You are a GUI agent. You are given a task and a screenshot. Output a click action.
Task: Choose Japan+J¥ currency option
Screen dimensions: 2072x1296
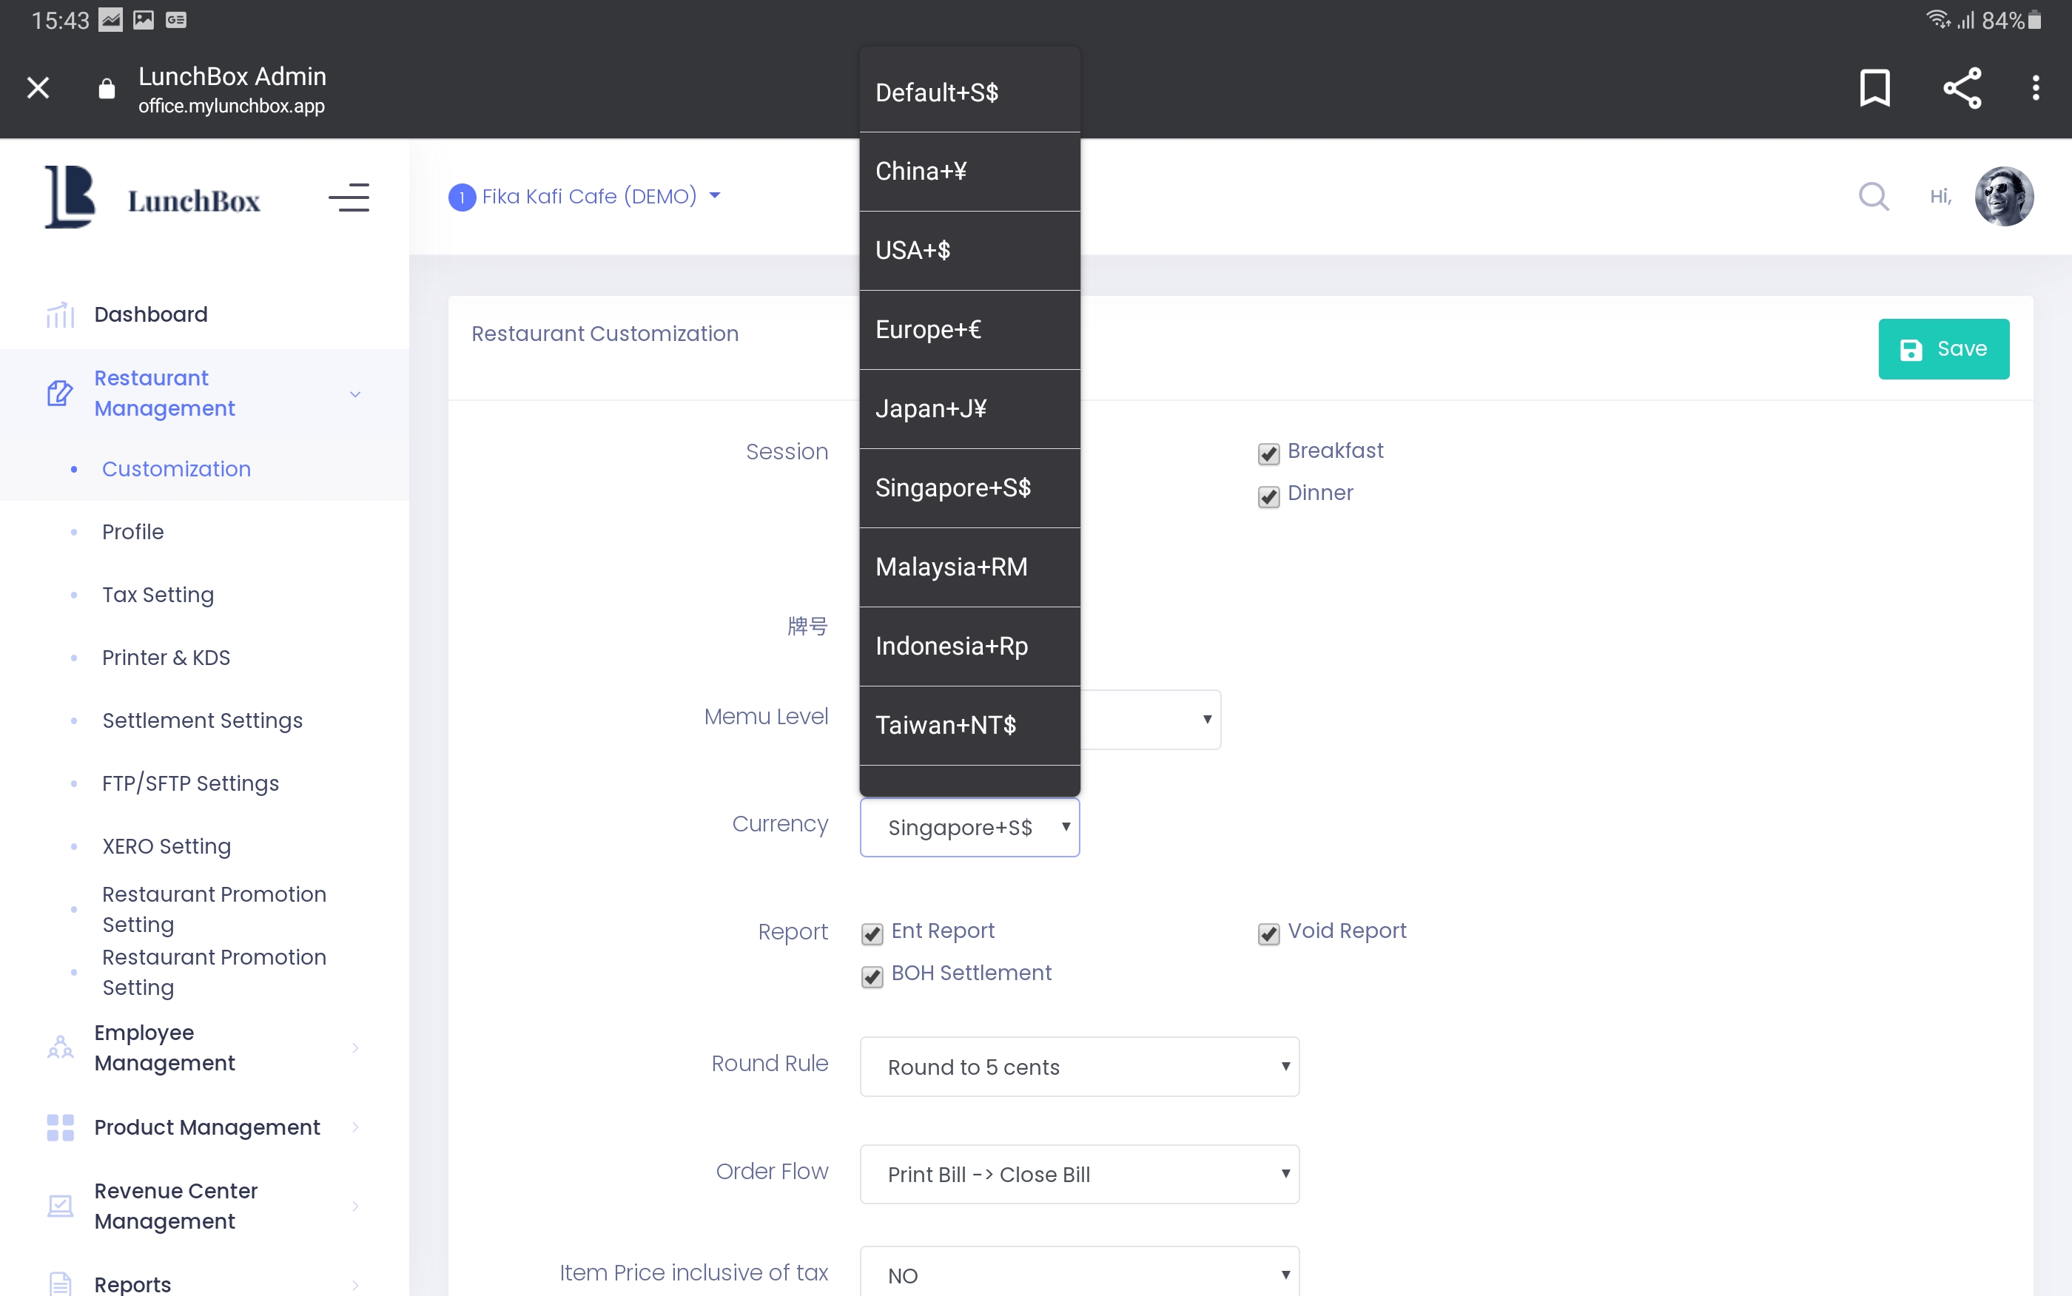coord(931,409)
